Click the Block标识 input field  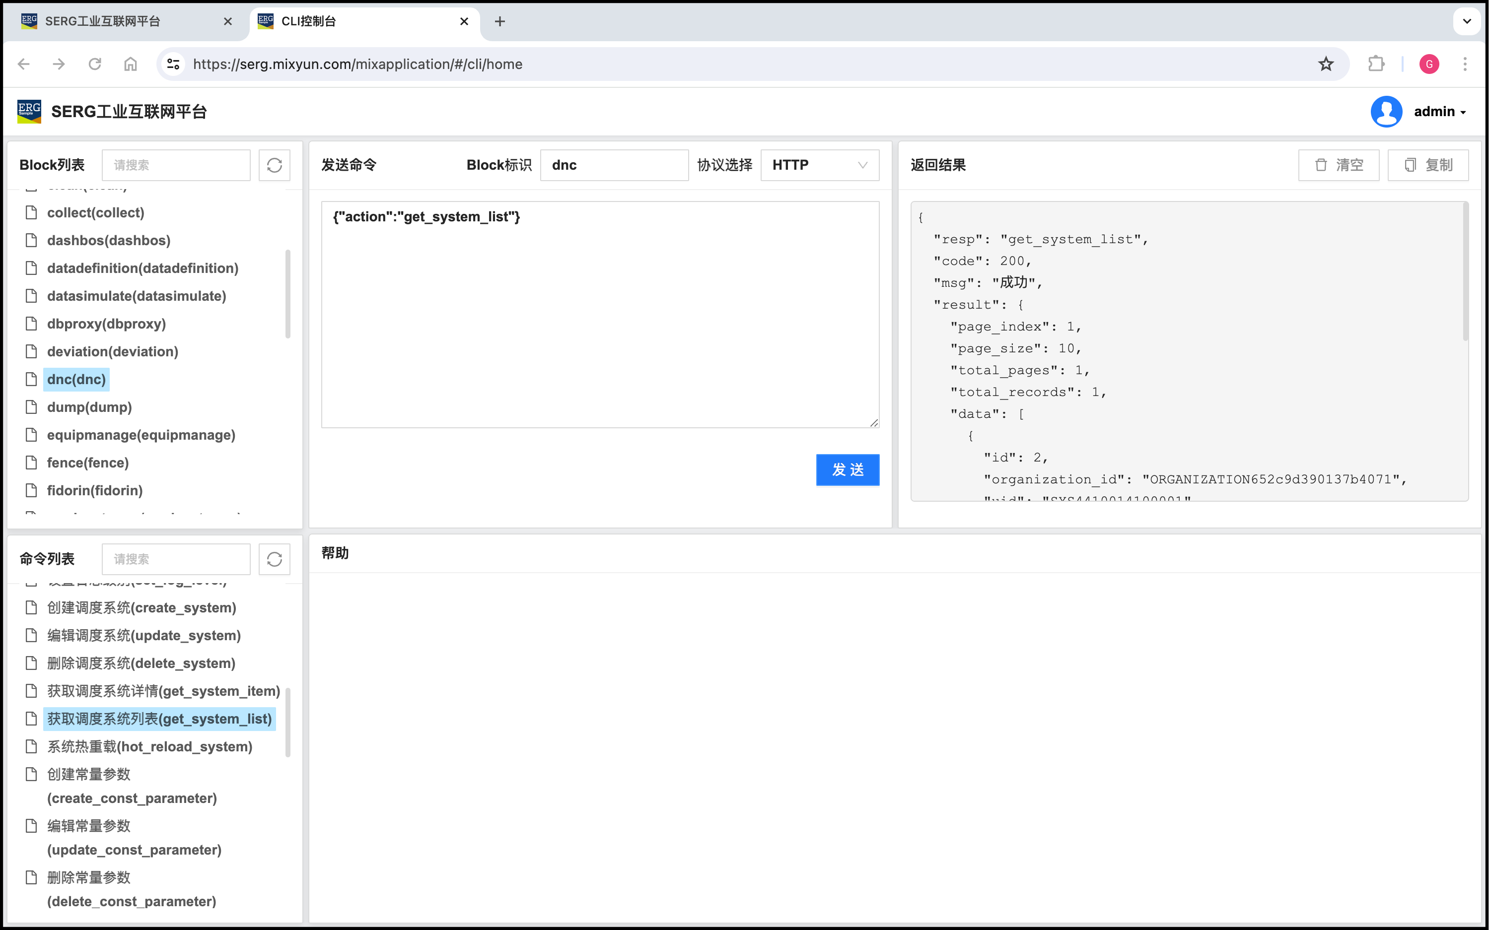pyautogui.click(x=614, y=165)
